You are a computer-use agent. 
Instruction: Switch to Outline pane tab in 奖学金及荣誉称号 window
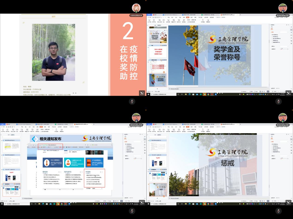[155, 25]
